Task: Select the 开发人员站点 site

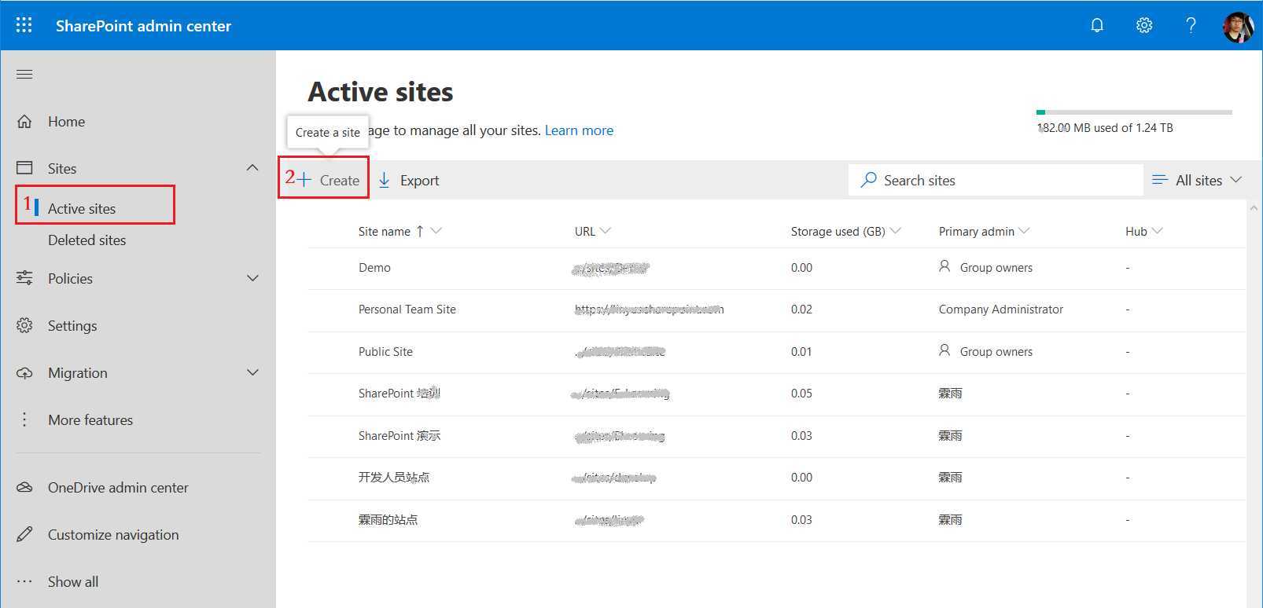Action: (394, 478)
